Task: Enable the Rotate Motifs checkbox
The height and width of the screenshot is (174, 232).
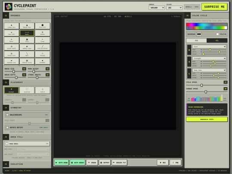Action: (x=7, y=128)
